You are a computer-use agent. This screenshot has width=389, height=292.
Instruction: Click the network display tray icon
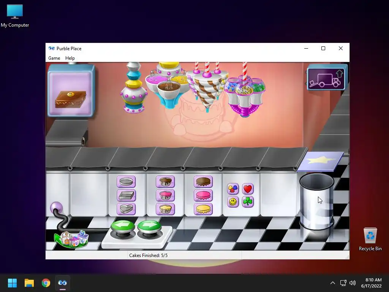click(x=343, y=283)
